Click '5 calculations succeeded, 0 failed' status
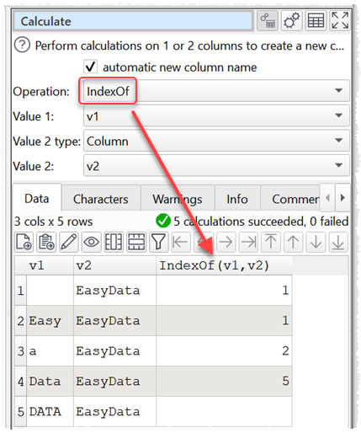The width and height of the screenshot is (361, 433). point(261,222)
